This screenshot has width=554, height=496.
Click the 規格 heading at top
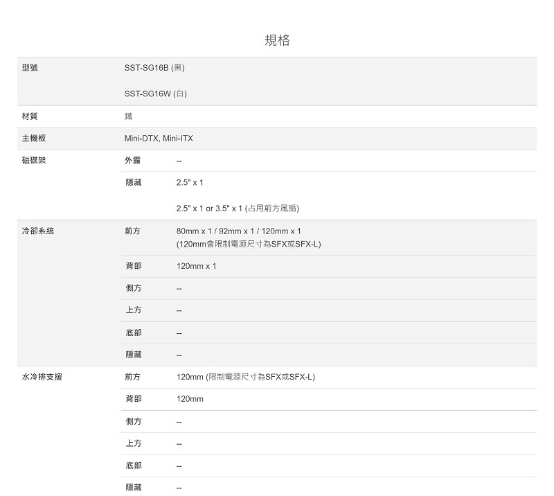[x=277, y=40]
